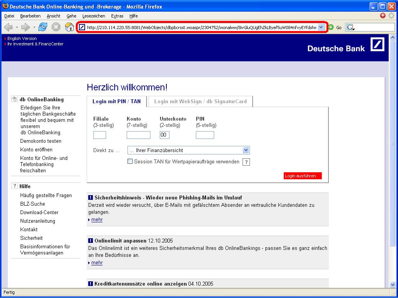The width and height of the screenshot is (398, 298).
Task: Click the exclamation icon beside Onlinelimit anpassen
Action: (x=90, y=241)
